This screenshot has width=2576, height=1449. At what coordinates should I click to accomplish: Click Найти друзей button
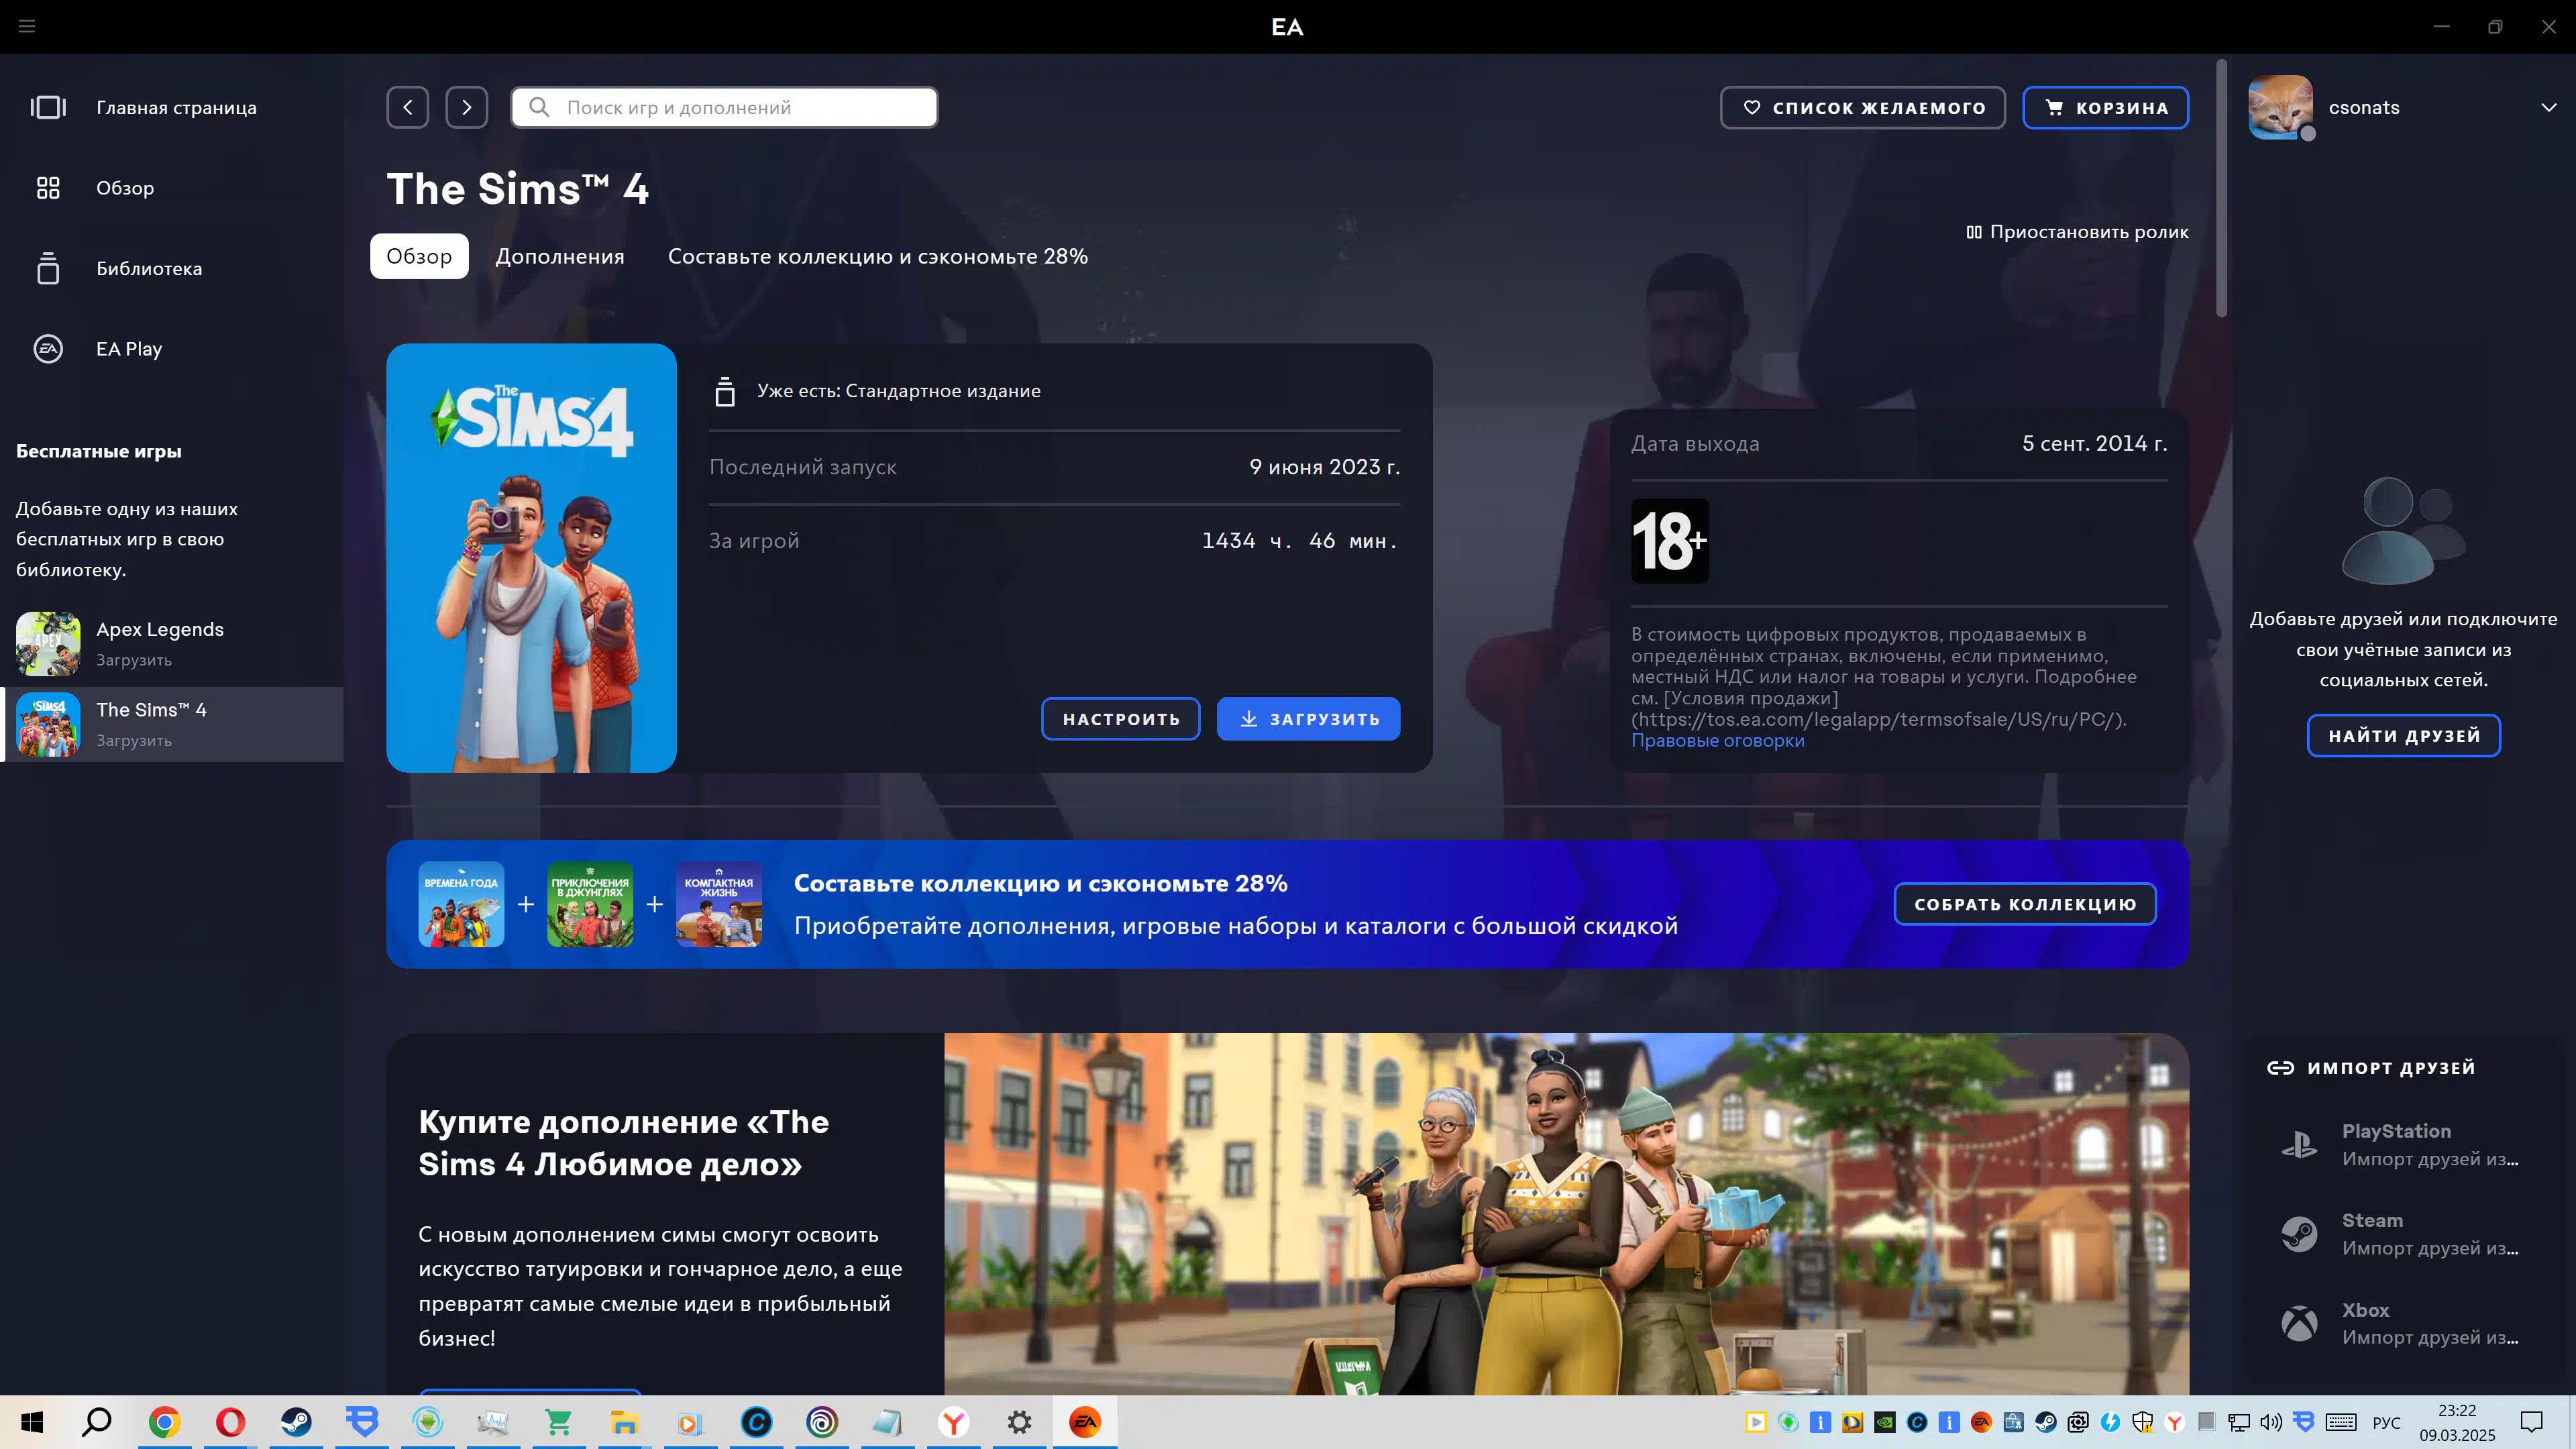(x=2404, y=736)
